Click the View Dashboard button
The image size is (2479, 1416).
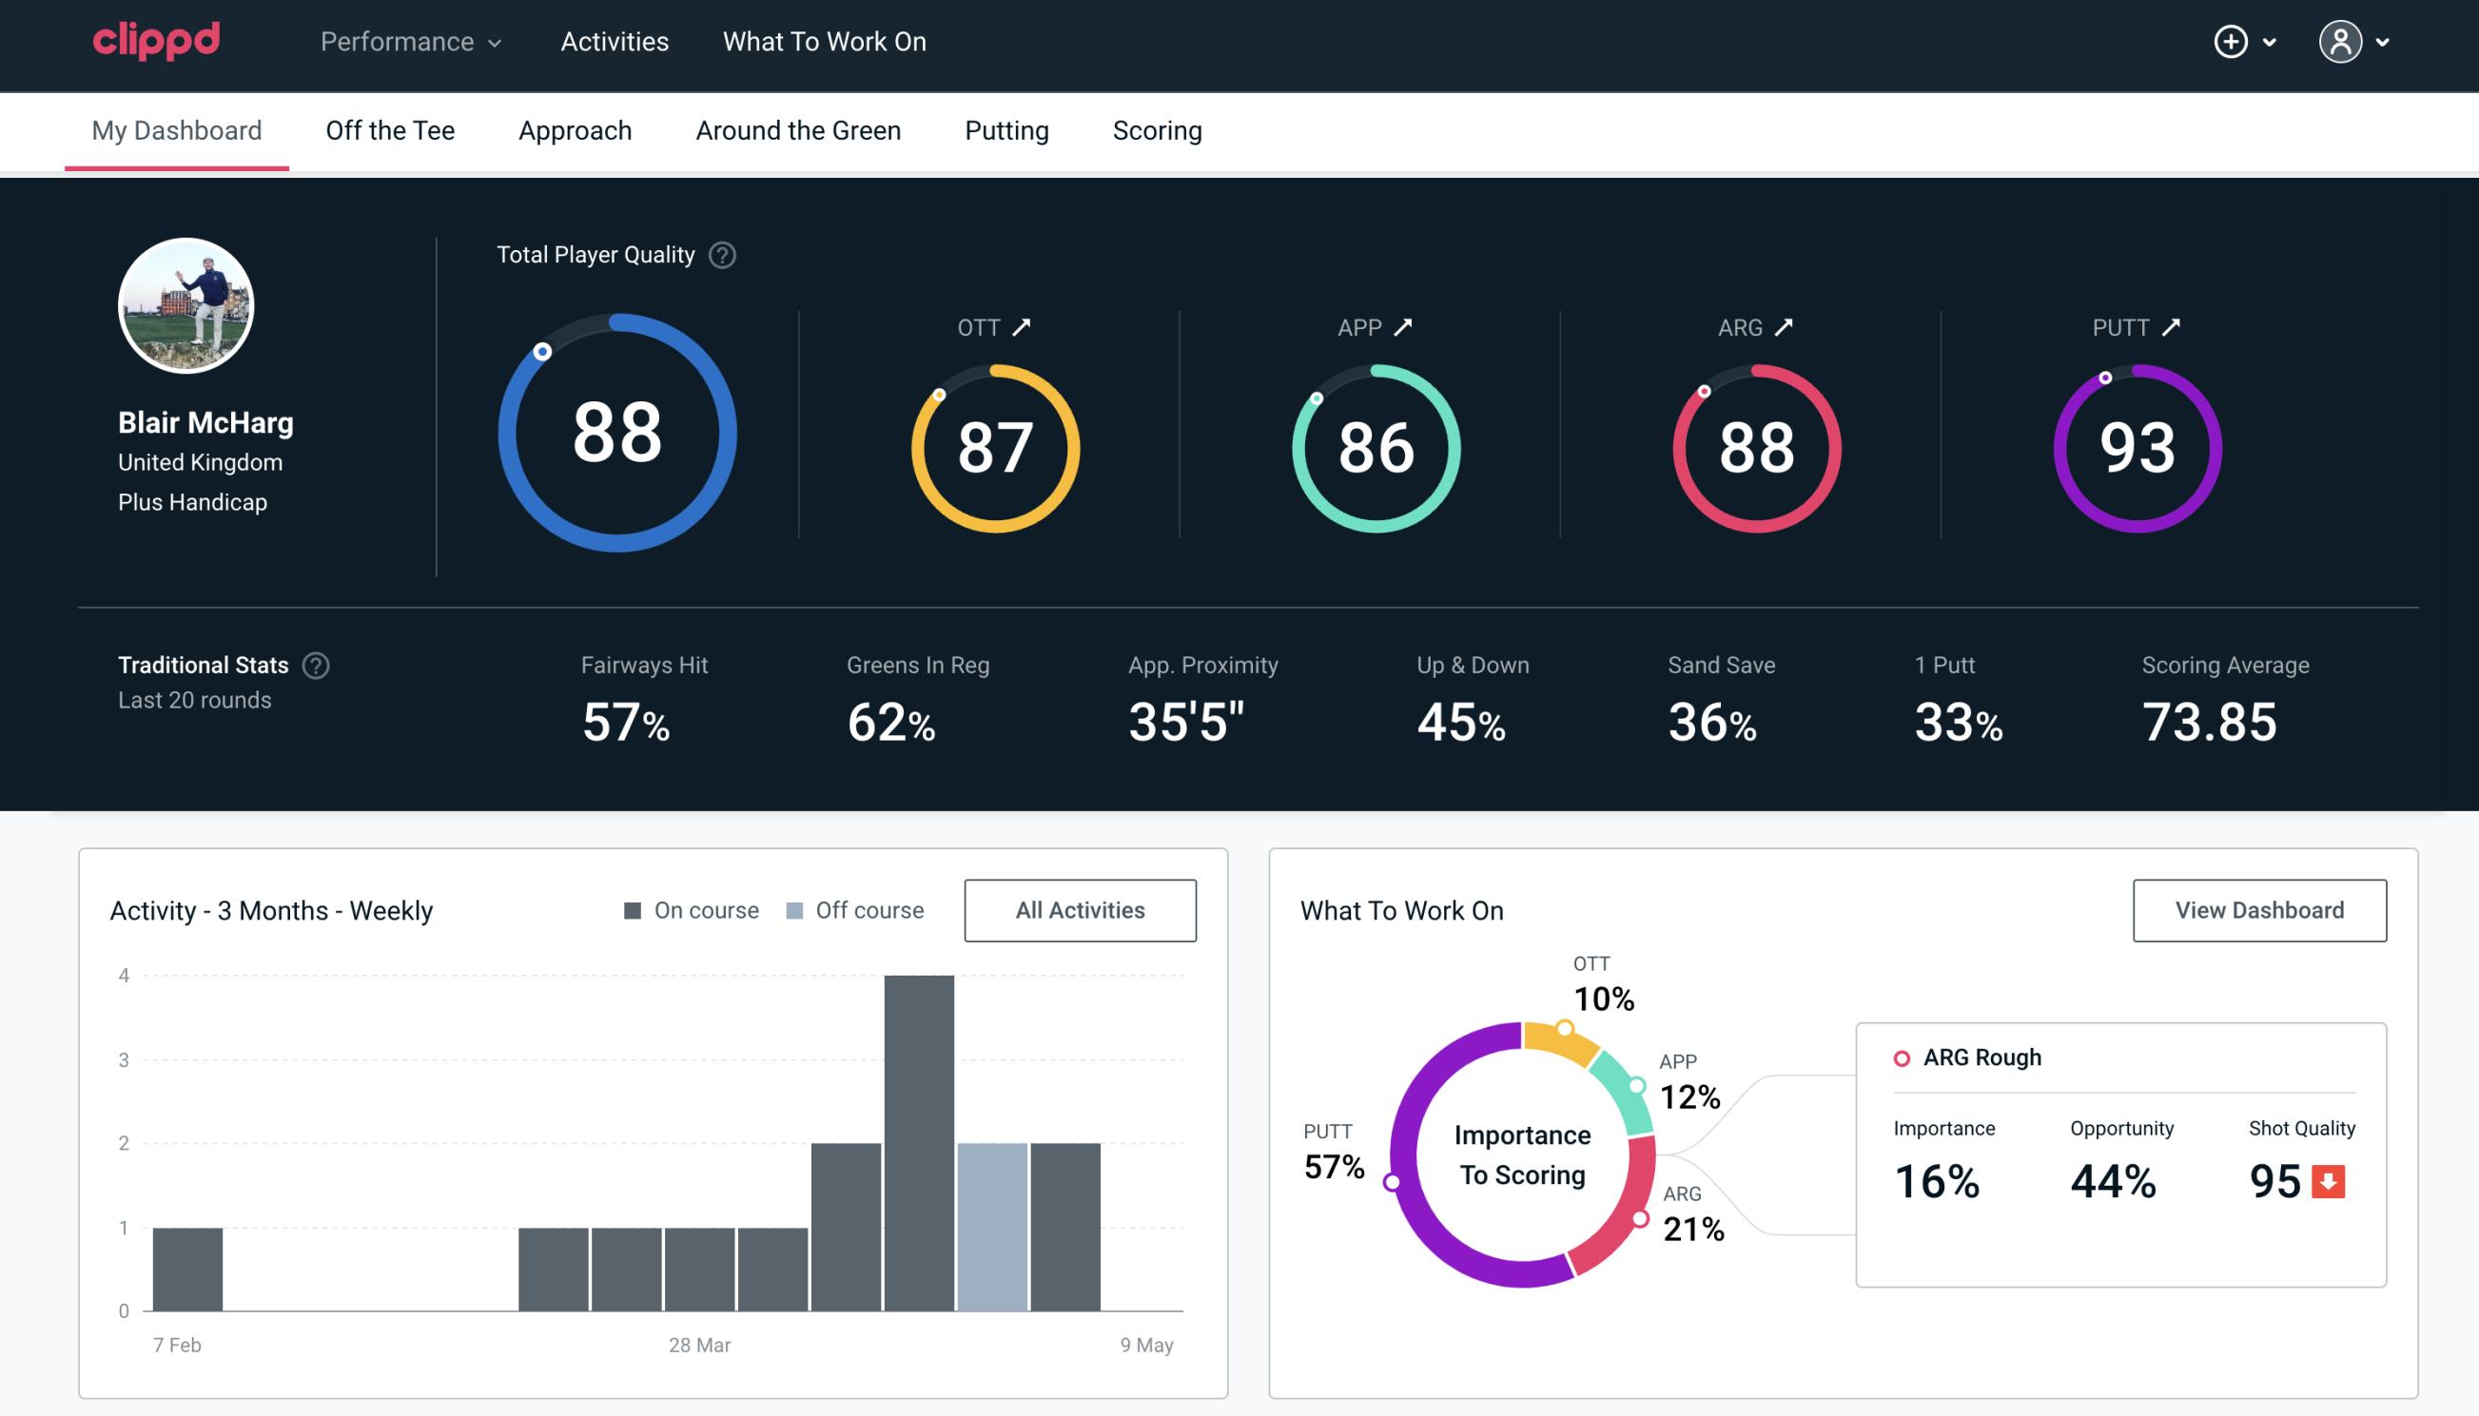coord(2259,909)
